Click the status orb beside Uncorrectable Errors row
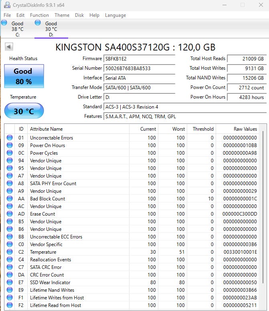 pyautogui.click(x=10, y=137)
